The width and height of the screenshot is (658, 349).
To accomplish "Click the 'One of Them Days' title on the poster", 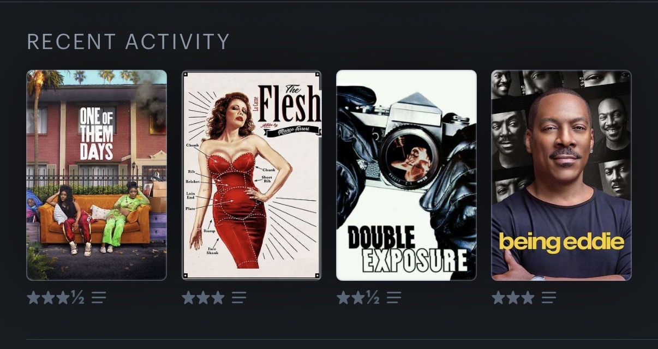I will pos(97,134).
